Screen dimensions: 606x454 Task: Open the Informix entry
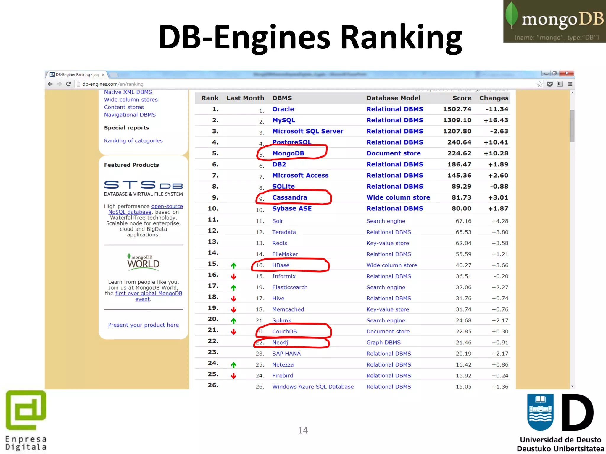(284, 276)
